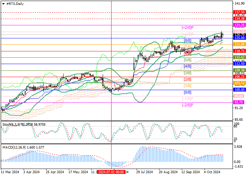Open the chart dropdown arrow beside #RTX,Daily

point(3,4)
